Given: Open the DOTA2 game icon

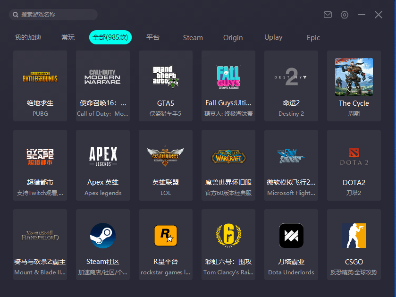Looking at the screenshot, I should pos(354,156).
